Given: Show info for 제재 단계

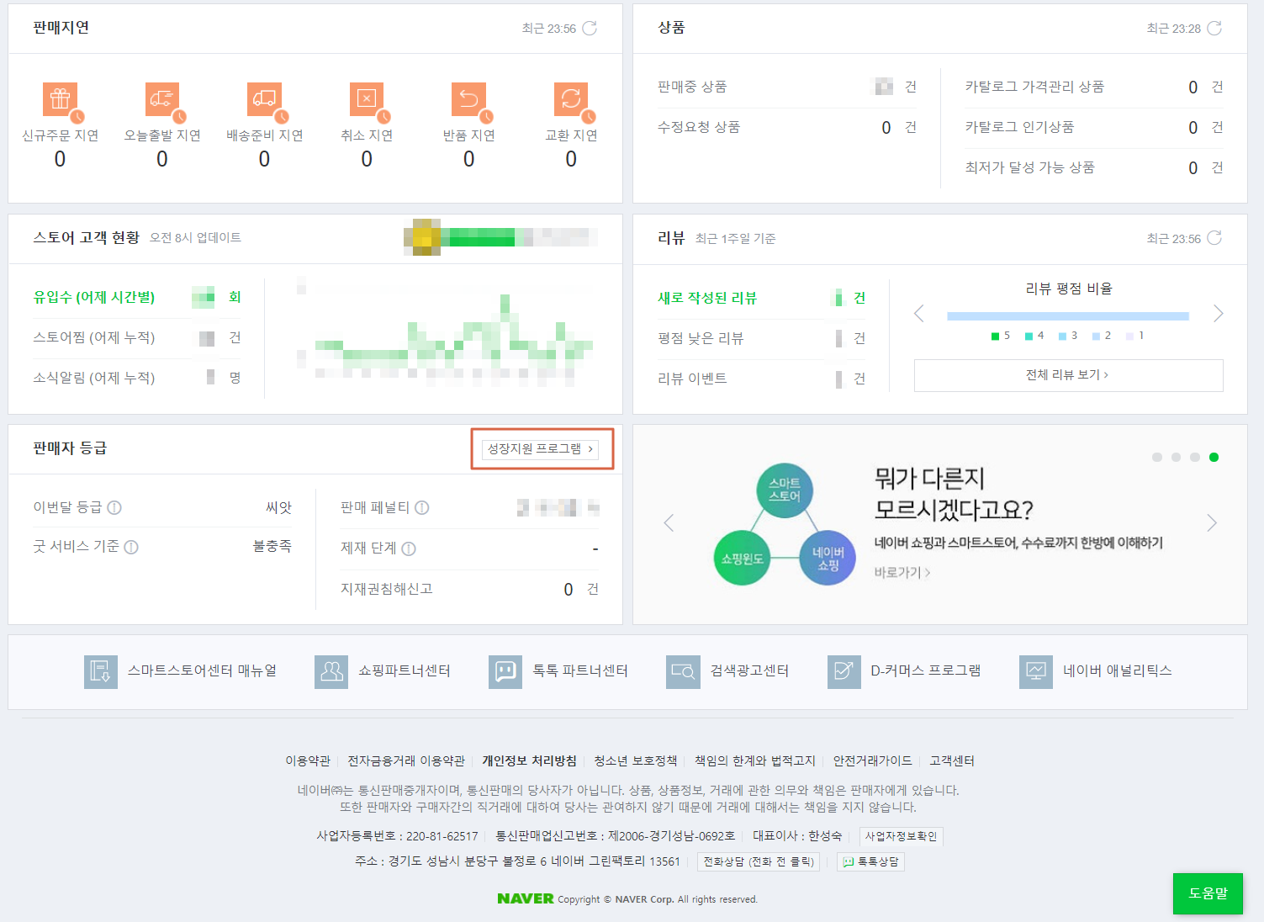Looking at the screenshot, I should (409, 548).
